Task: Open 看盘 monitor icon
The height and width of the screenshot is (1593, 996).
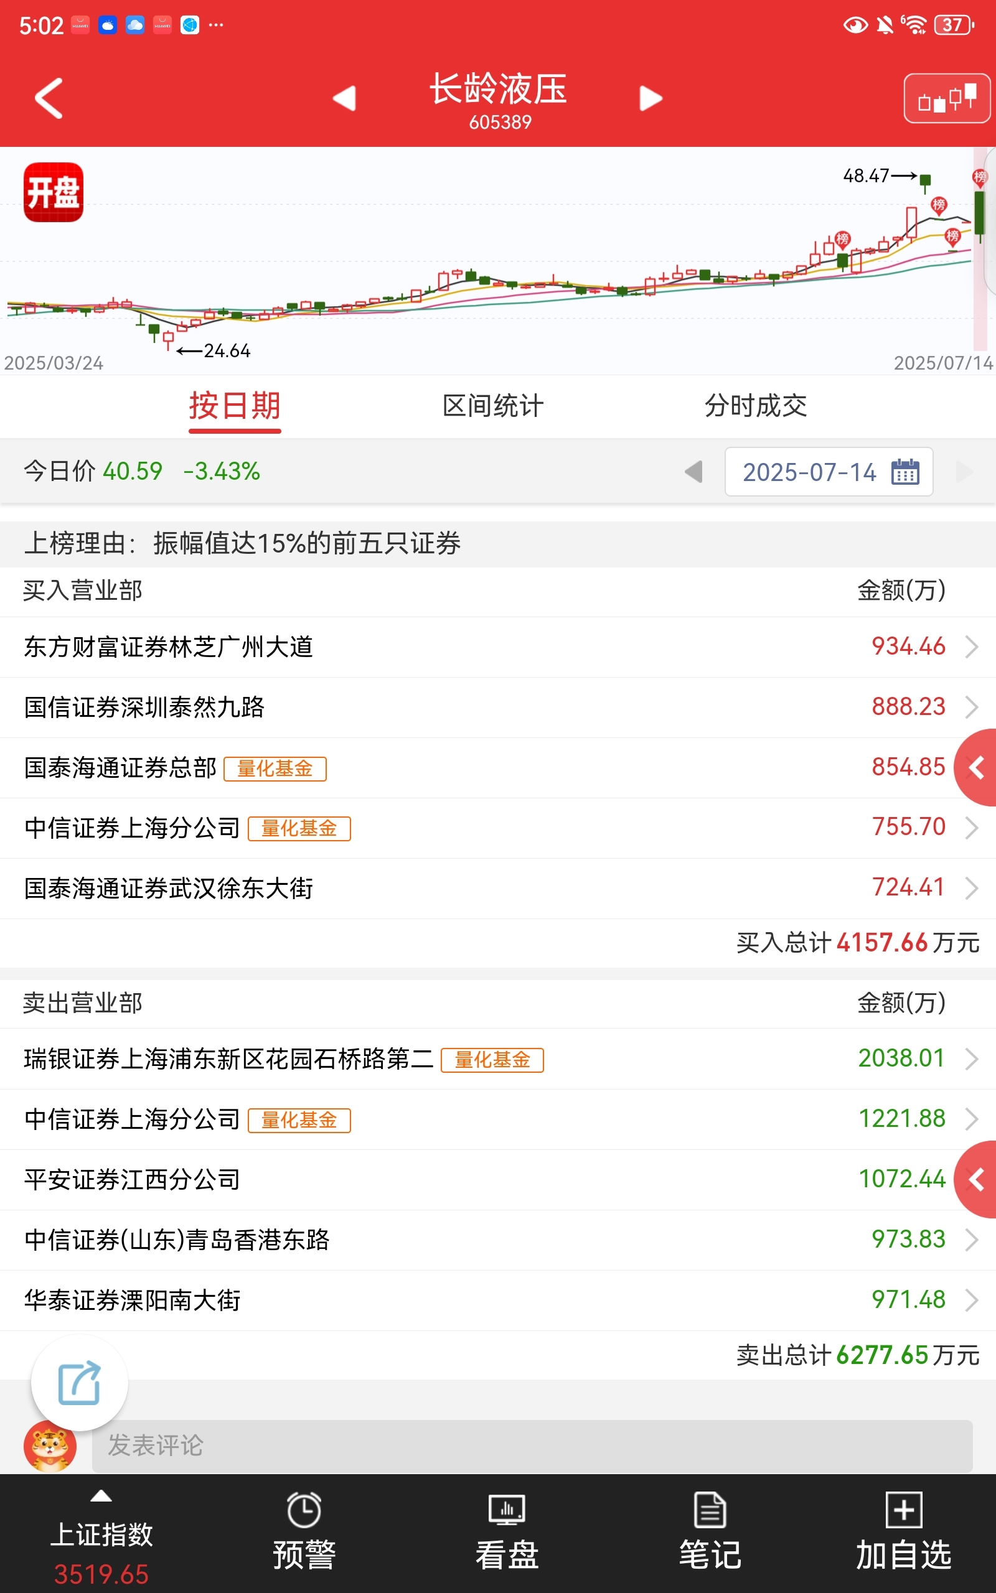Action: [x=507, y=1510]
